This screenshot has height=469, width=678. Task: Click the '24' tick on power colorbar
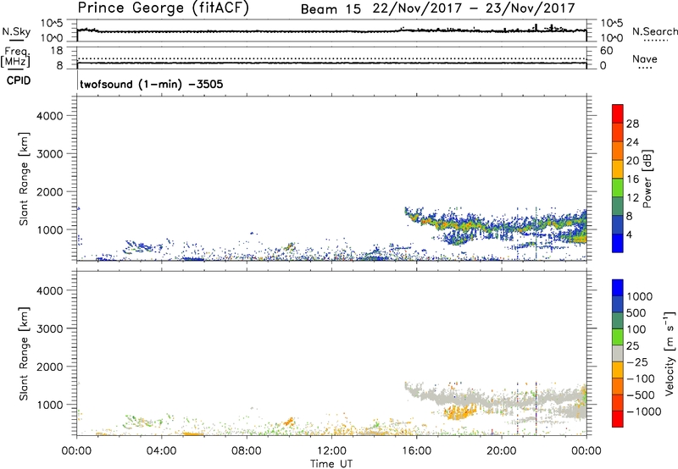point(632,142)
